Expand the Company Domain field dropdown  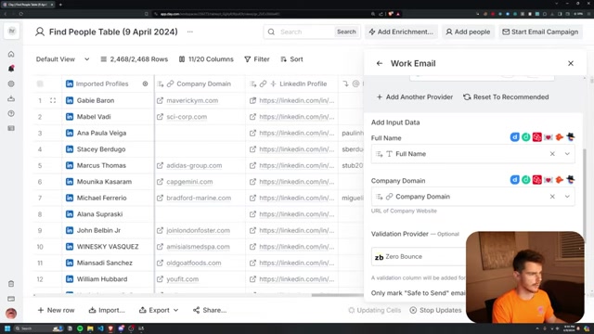567,197
